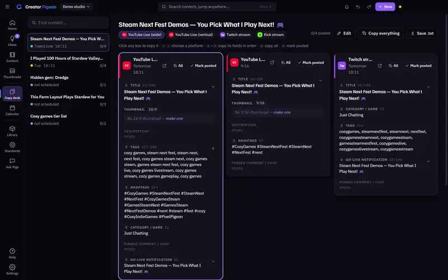Viewport: 448px width, 280px height.
Task: Switch to YouTube Live (vertical) tab
Action: click(191, 35)
